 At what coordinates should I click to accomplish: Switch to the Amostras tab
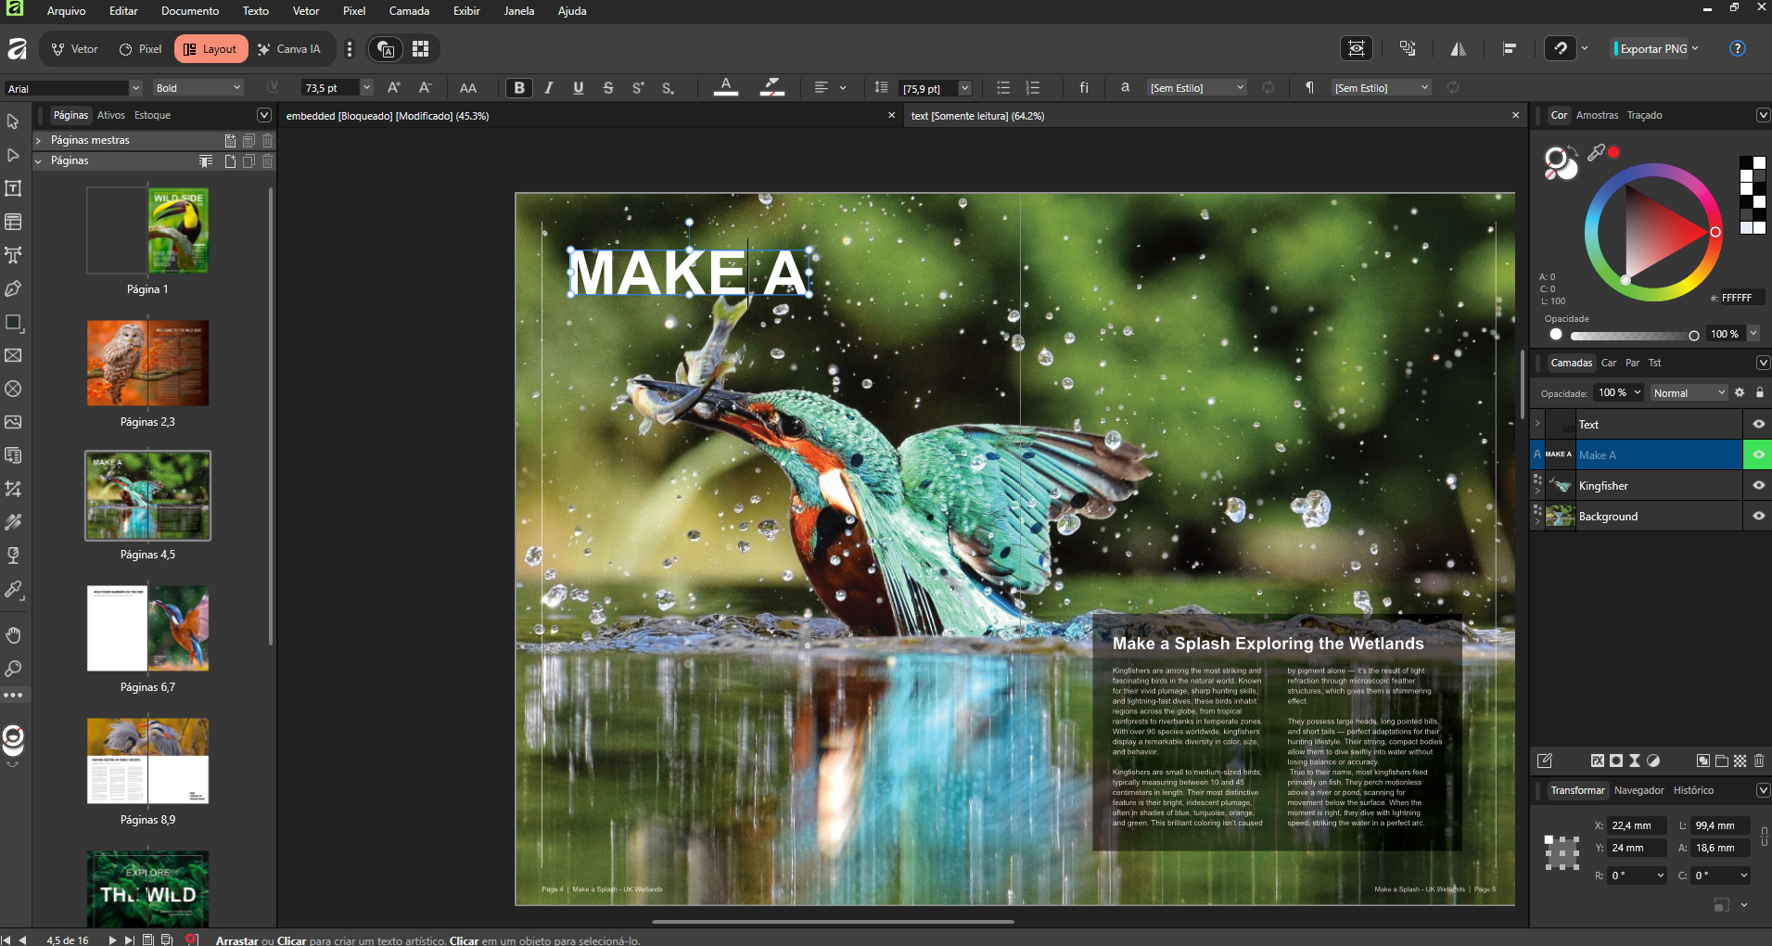pos(1597,115)
